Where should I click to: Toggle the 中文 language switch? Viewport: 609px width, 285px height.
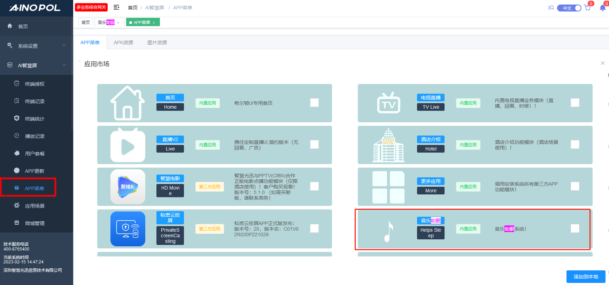(569, 8)
